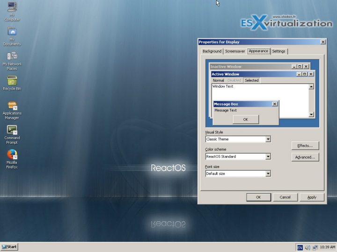
Task: Click the preview Message Box OK button
Action: click(246, 119)
